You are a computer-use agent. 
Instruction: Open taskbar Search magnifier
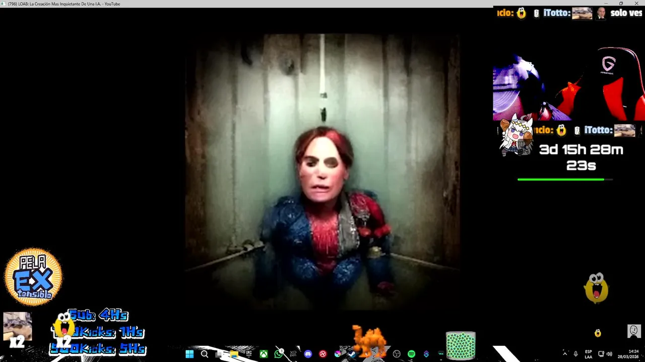(x=204, y=354)
